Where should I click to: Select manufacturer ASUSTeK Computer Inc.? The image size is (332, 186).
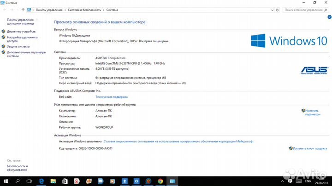tap(111, 58)
